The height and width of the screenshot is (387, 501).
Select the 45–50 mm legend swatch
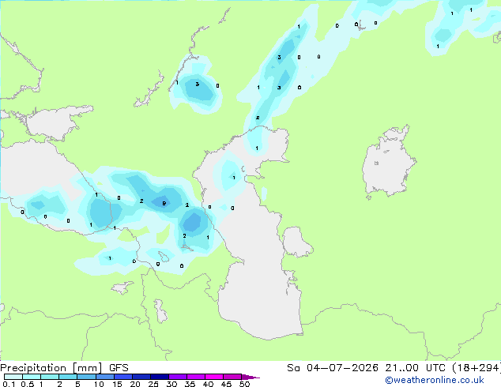coord(232,377)
